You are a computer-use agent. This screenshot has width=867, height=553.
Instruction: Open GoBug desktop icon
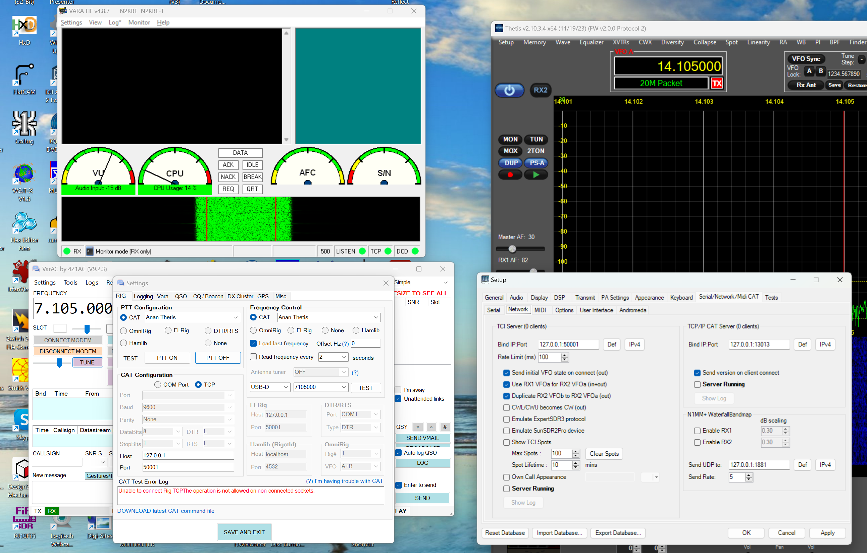pyautogui.click(x=24, y=128)
